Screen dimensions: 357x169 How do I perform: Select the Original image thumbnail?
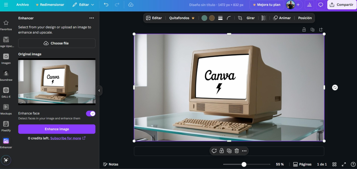57,82
